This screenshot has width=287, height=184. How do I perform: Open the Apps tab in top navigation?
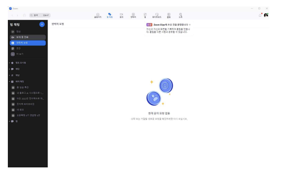tap(145, 15)
